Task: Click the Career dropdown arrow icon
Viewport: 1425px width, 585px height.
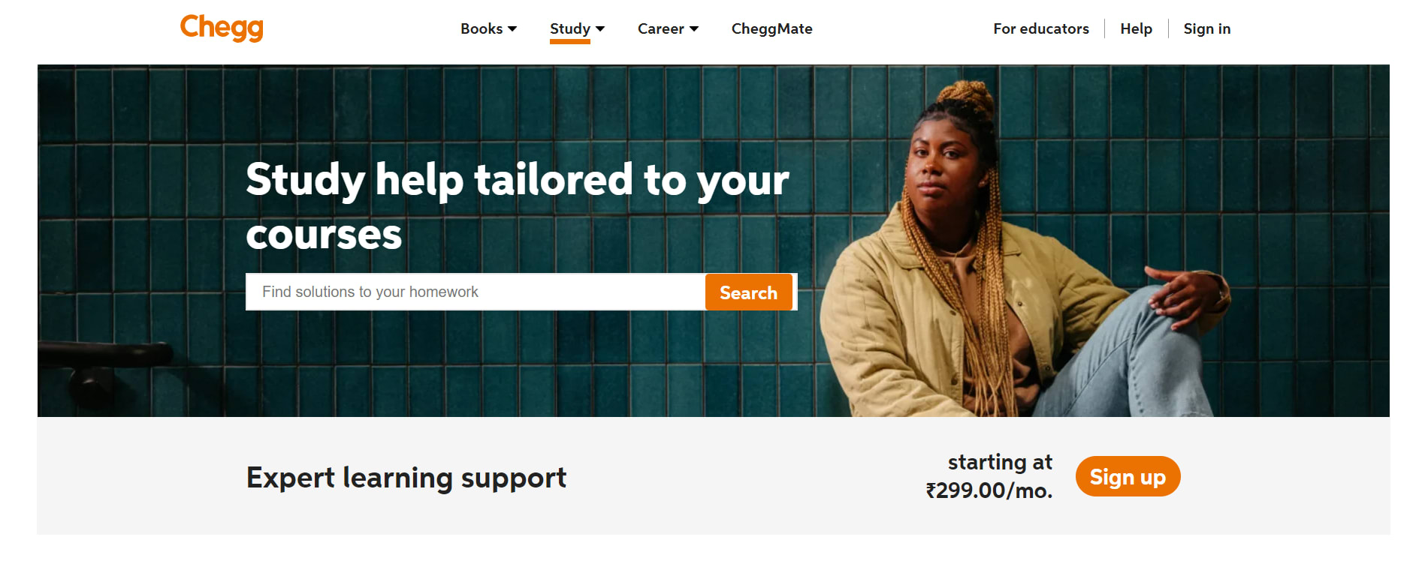Action: 694,28
